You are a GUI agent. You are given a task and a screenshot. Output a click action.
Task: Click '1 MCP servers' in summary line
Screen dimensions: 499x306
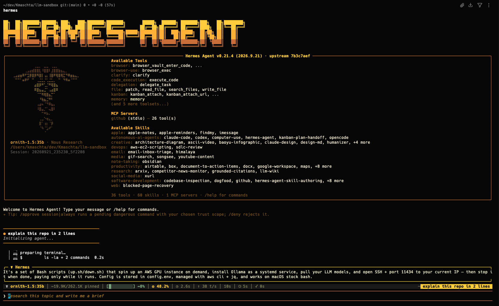182,195
